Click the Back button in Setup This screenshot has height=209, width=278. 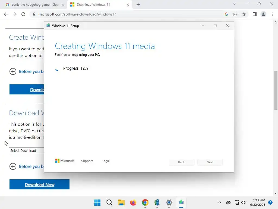[x=182, y=162]
